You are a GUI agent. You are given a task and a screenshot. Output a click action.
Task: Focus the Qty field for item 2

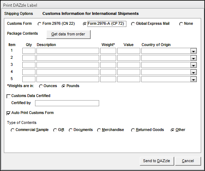[x=29, y=58]
